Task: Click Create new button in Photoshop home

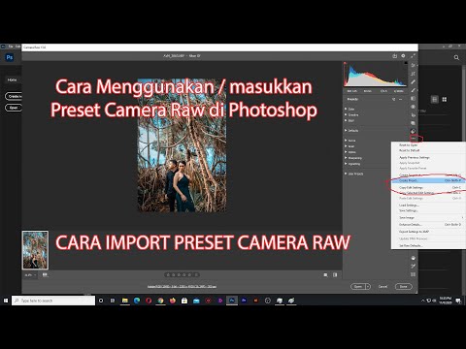Action: pyautogui.click(x=14, y=96)
